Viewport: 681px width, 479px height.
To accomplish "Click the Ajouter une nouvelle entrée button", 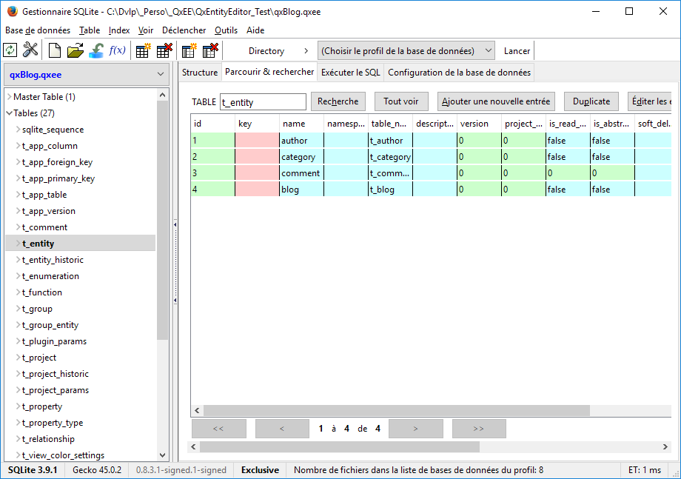I will [x=496, y=101].
